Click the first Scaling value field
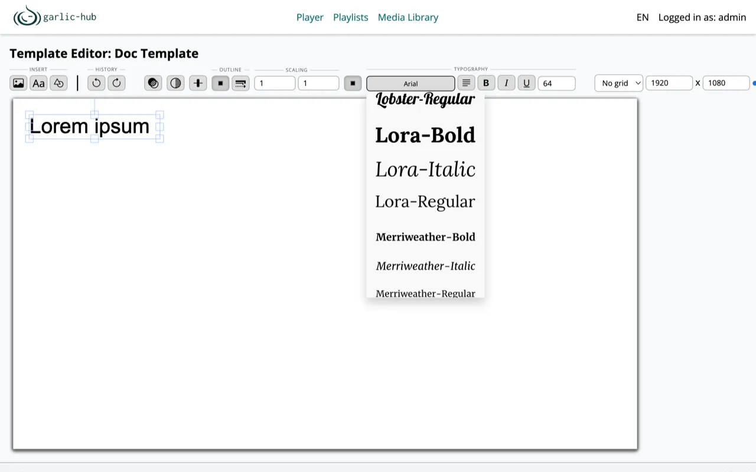The image size is (756, 472). point(275,83)
